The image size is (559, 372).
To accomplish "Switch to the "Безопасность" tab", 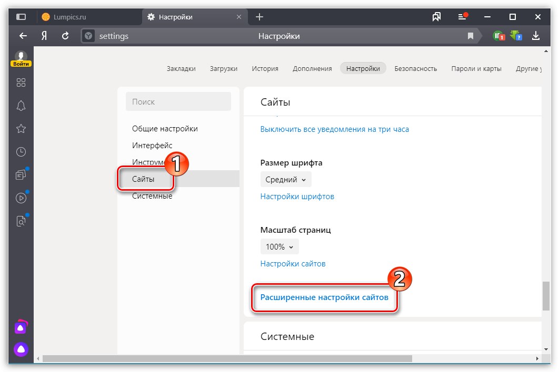I will pos(415,68).
